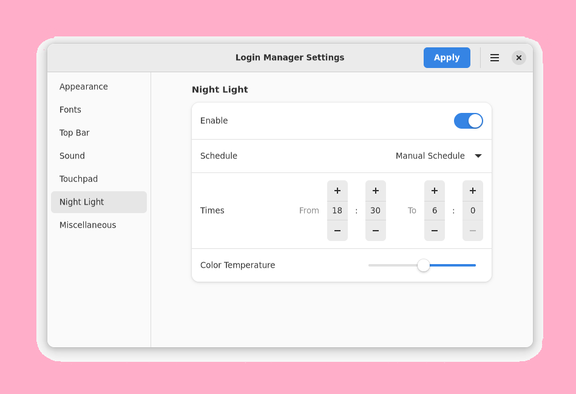Select Appearance in the sidebar
The width and height of the screenshot is (576, 394).
pos(83,87)
